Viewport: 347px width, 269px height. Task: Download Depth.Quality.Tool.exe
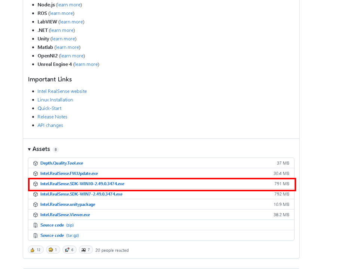(x=62, y=163)
